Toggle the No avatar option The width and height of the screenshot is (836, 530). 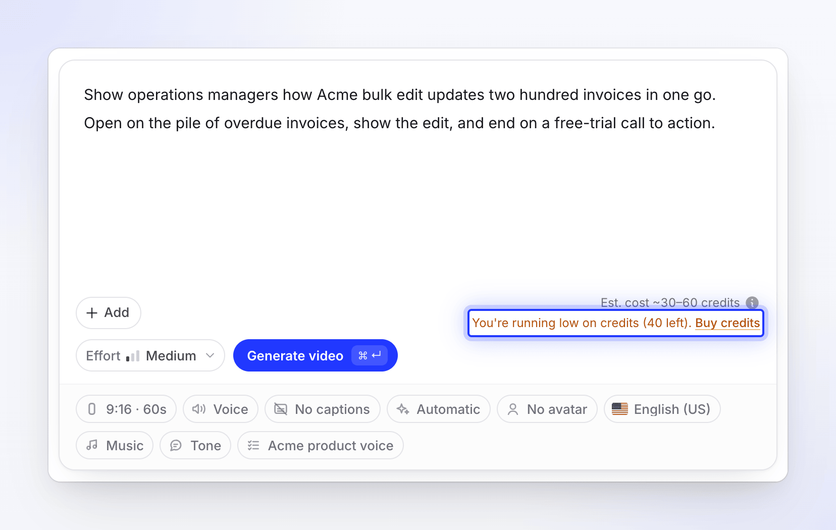click(547, 409)
